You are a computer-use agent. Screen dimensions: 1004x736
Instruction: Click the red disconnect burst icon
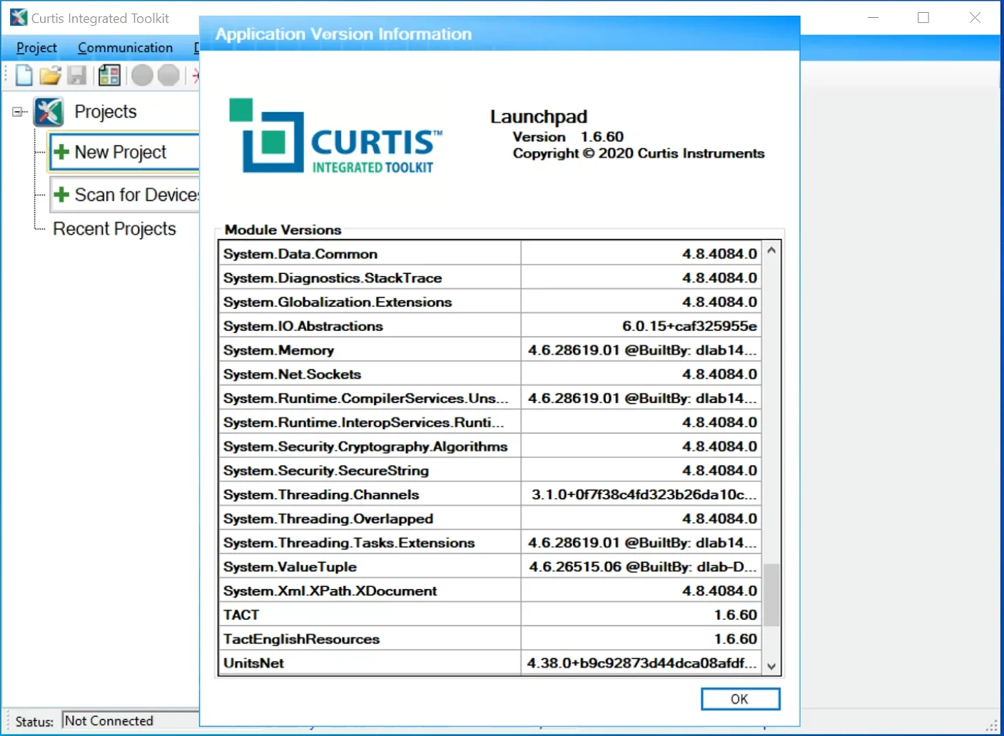click(x=196, y=75)
